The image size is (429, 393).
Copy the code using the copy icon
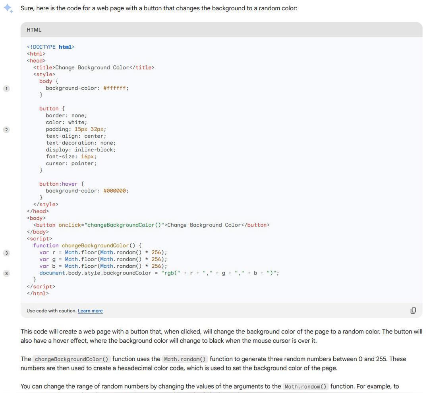[x=413, y=311]
